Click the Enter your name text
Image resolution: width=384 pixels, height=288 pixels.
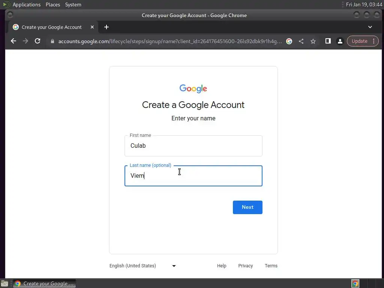tap(193, 118)
